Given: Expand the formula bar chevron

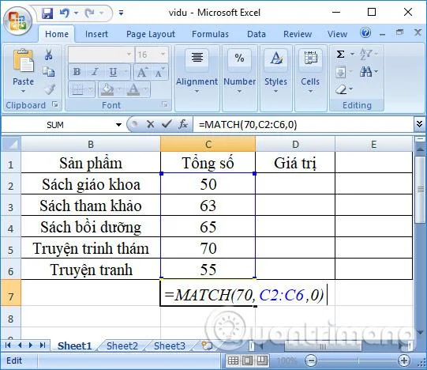Looking at the screenshot, I should [x=419, y=124].
